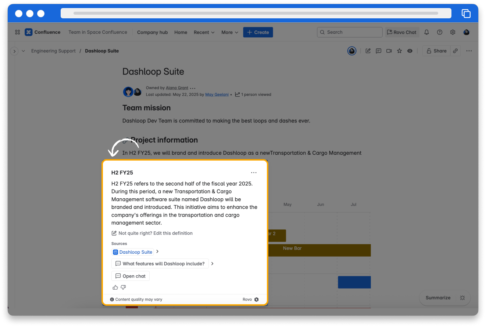Click Open chat button
The height and width of the screenshot is (327, 486).
pyautogui.click(x=131, y=276)
